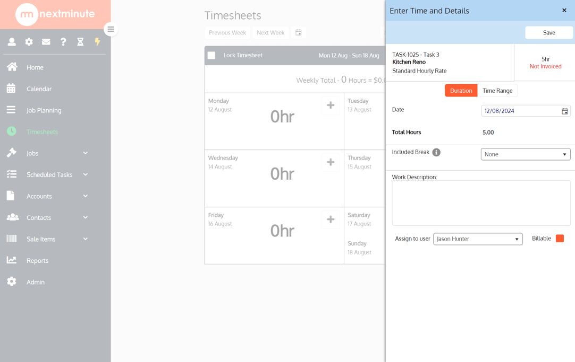Check the Lock Timesheet checkbox
This screenshot has height=362, width=575.
click(x=212, y=55)
